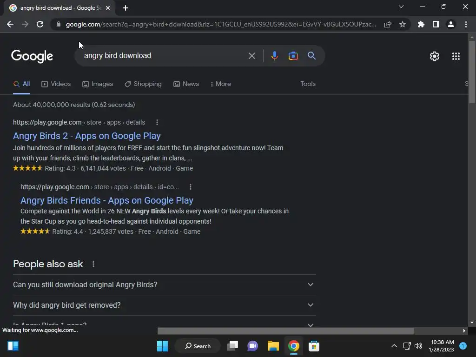Click the vertical page scrollbar thumb
This screenshot has height=357, width=476.
[x=472, y=72]
